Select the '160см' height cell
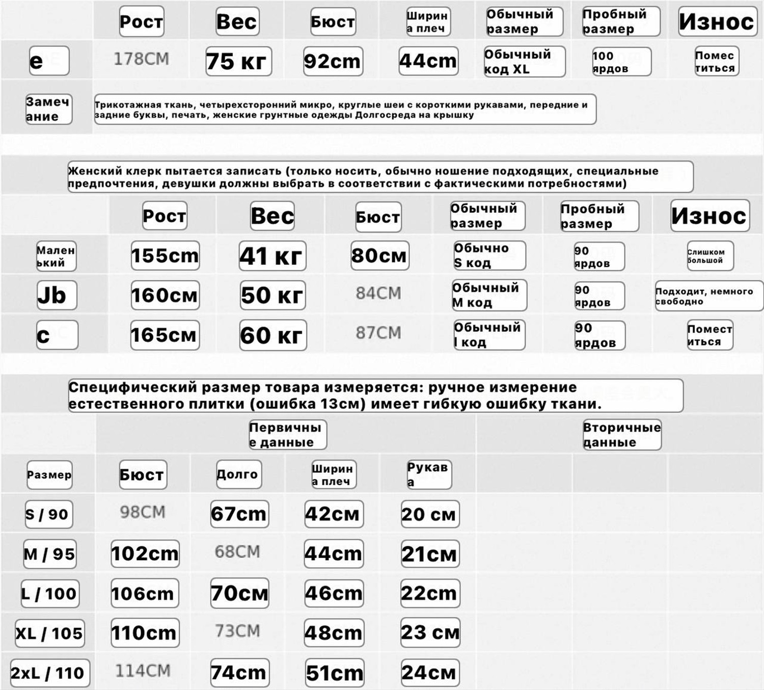764x690 pixels. 165,295
